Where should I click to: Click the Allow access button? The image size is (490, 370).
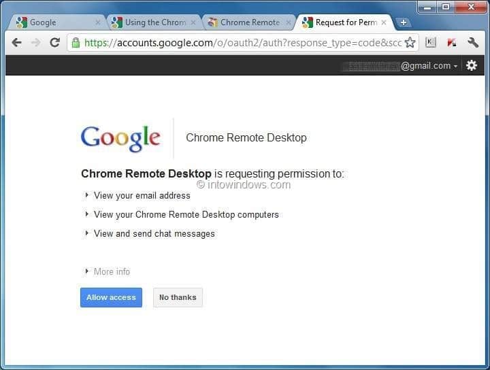[x=111, y=297]
